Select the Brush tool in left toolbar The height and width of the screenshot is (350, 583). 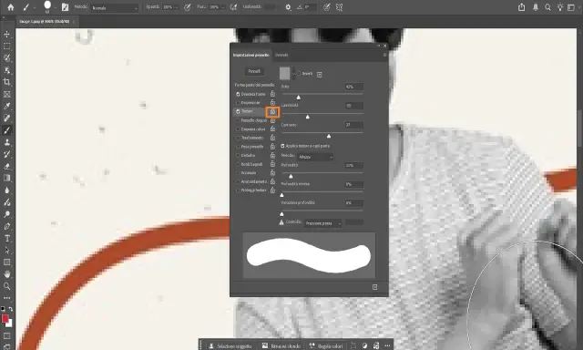click(6, 130)
